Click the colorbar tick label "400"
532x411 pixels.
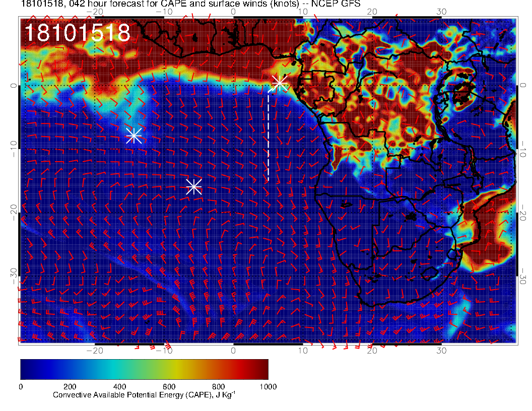click(x=119, y=387)
